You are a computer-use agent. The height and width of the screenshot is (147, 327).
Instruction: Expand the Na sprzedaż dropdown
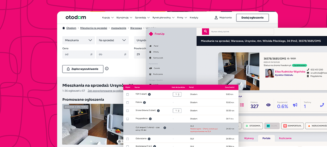coord(112,40)
